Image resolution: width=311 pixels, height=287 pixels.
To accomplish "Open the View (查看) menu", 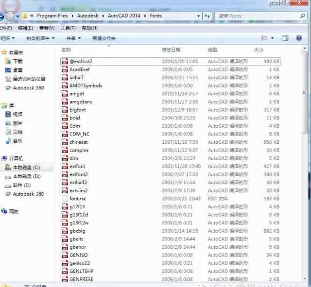I will click(47, 28).
